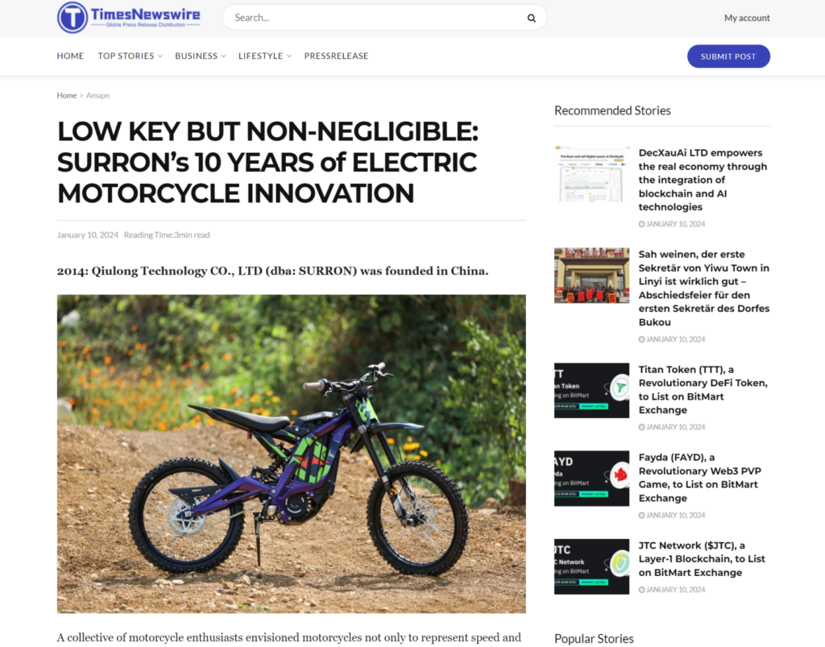The width and height of the screenshot is (825, 647).
Task: Open the PressRelease menu item
Action: pyautogui.click(x=336, y=56)
